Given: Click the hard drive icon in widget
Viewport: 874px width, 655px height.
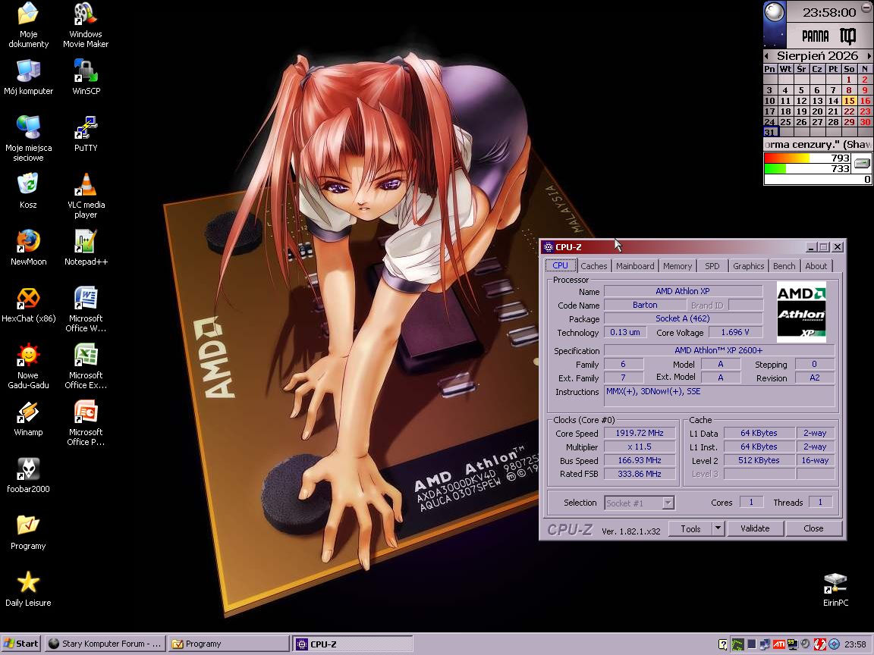Looking at the screenshot, I should (862, 163).
